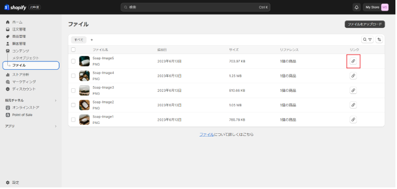Viewport: 397px width, 189px height.
Task: Open Point of Sale channel
Action: pyautogui.click(x=22, y=115)
